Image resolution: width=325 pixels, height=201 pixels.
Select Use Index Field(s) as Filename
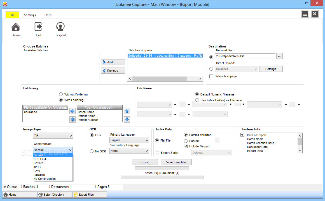point(197,100)
